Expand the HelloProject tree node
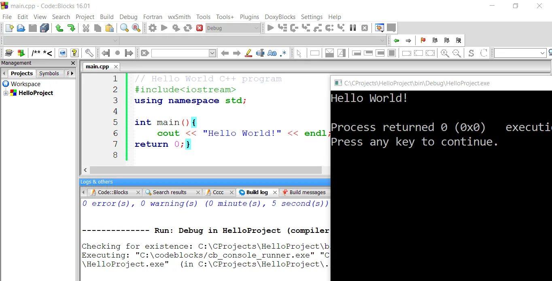The height and width of the screenshot is (281, 552). [6, 93]
